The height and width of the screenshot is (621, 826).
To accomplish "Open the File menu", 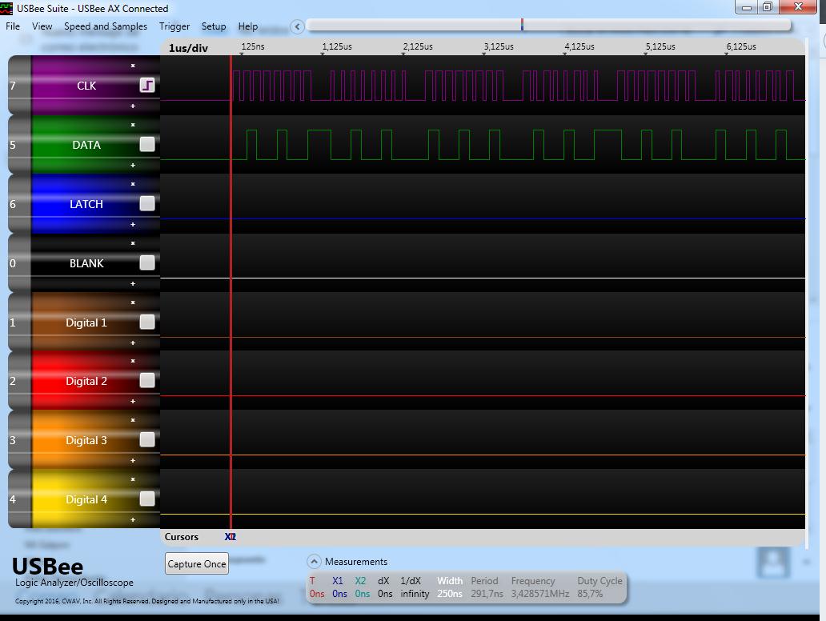I will pos(13,26).
